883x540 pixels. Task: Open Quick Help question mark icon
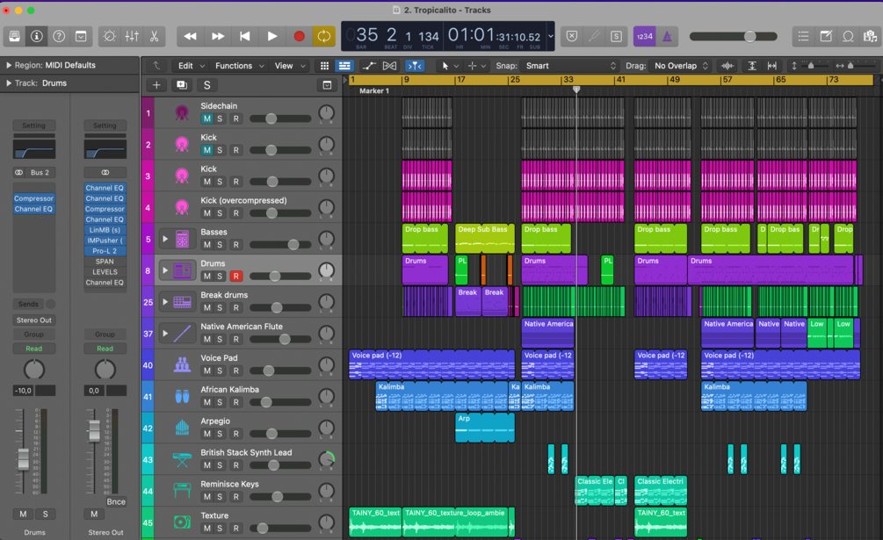[59, 37]
